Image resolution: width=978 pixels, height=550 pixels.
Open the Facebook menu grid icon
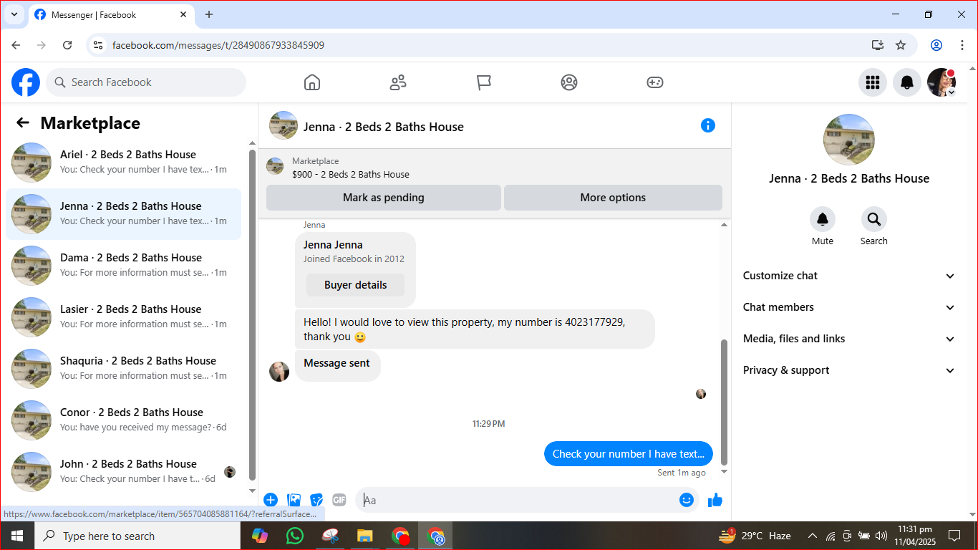click(873, 82)
